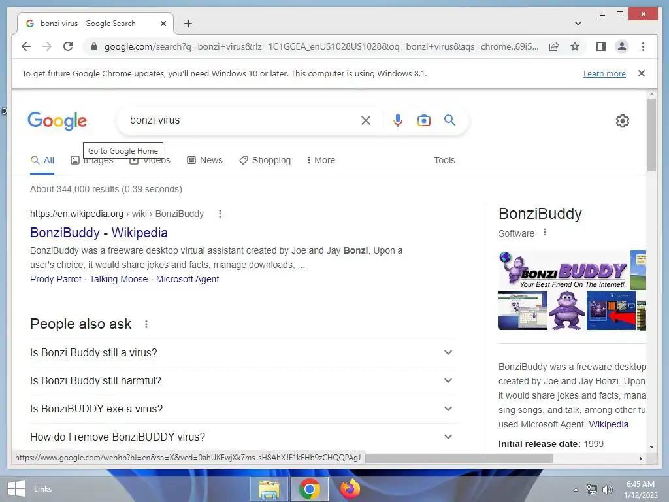Expand 'Is Bonzi Buddy still a virus?'
669x502 pixels.
coord(242,352)
